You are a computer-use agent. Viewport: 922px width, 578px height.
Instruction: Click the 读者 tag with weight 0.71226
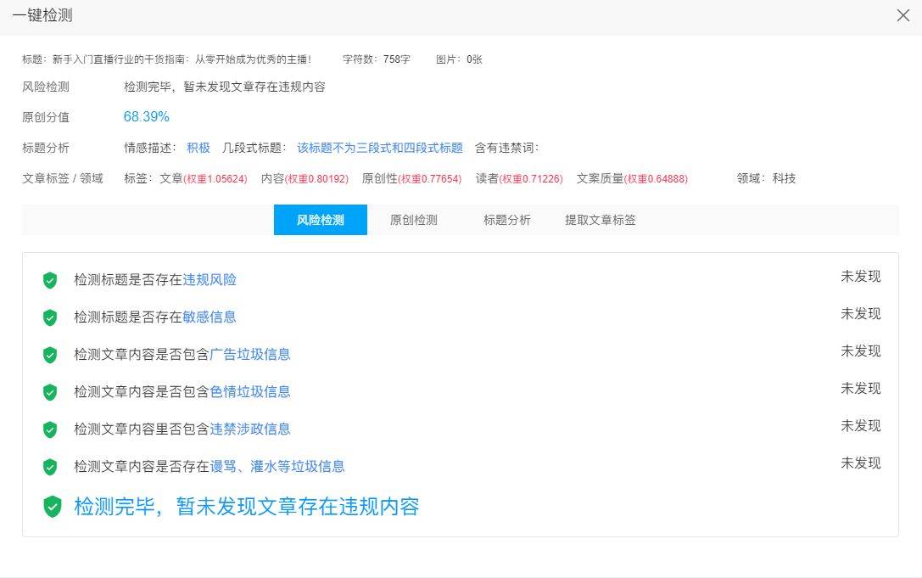519,178
